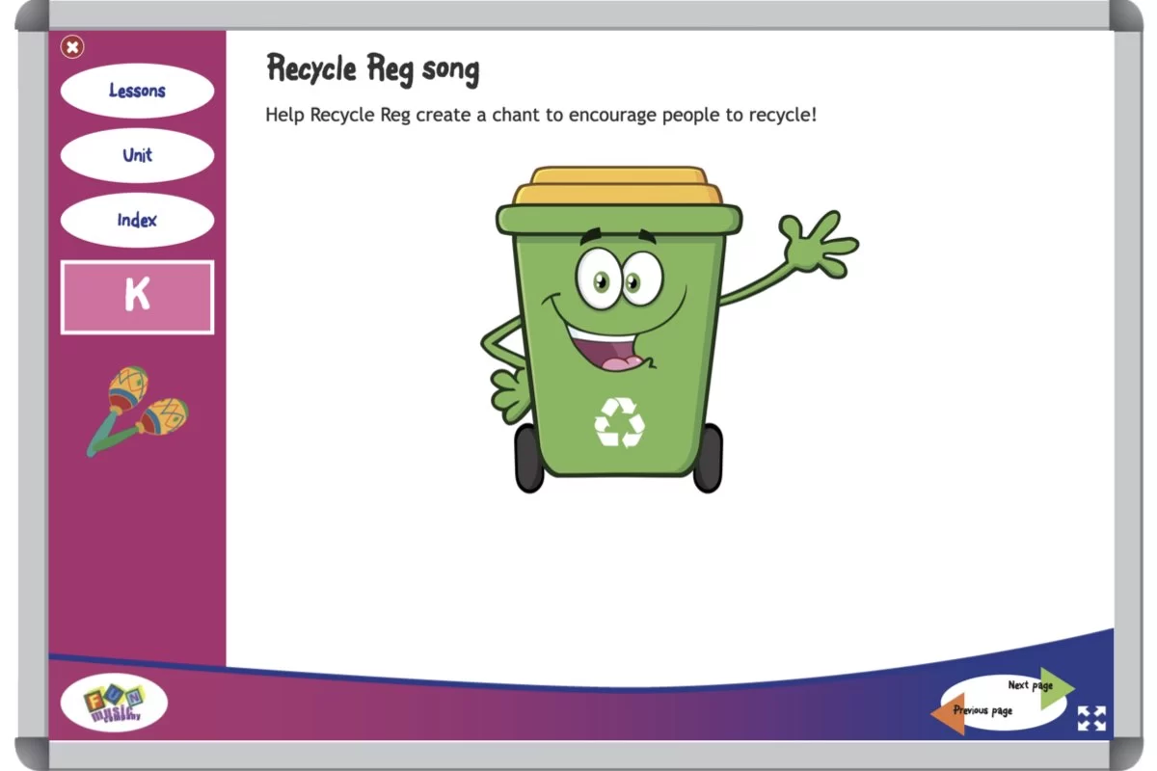Viewport: 1157px width, 771px height.
Task: Click the 'Help Recycle Reg create a chant' text
Action: point(541,115)
